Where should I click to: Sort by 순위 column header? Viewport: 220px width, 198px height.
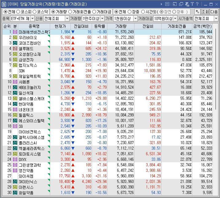(7, 26)
